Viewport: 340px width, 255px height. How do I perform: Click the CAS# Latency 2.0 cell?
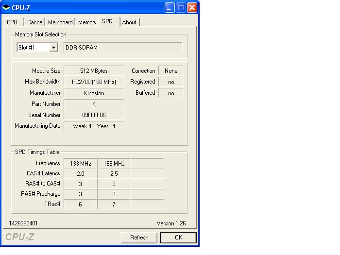tap(81, 174)
